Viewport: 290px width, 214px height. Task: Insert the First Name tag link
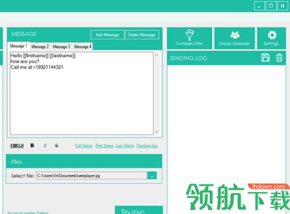(x=104, y=146)
